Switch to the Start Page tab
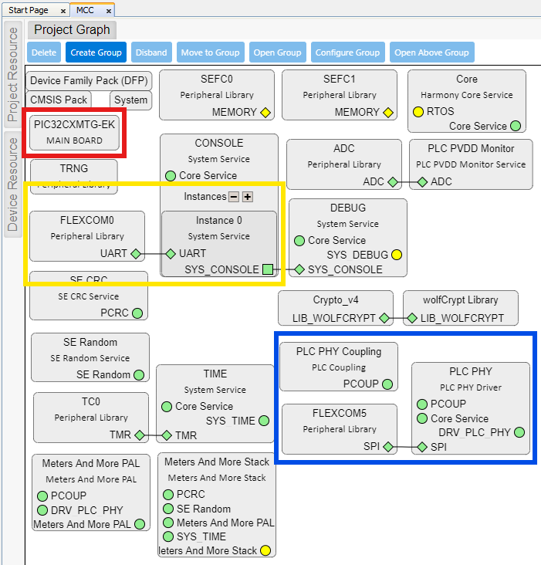Viewport: 541px width, 565px height. [x=28, y=10]
